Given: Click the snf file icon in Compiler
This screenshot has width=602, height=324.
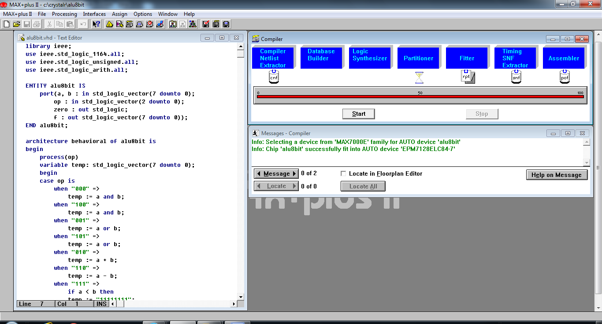Looking at the screenshot, I should tap(516, 77).
